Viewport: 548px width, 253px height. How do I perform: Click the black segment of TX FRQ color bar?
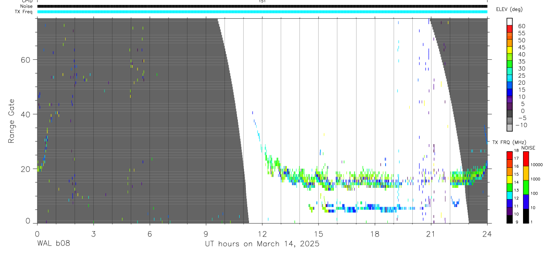click(x=510, y=219)
